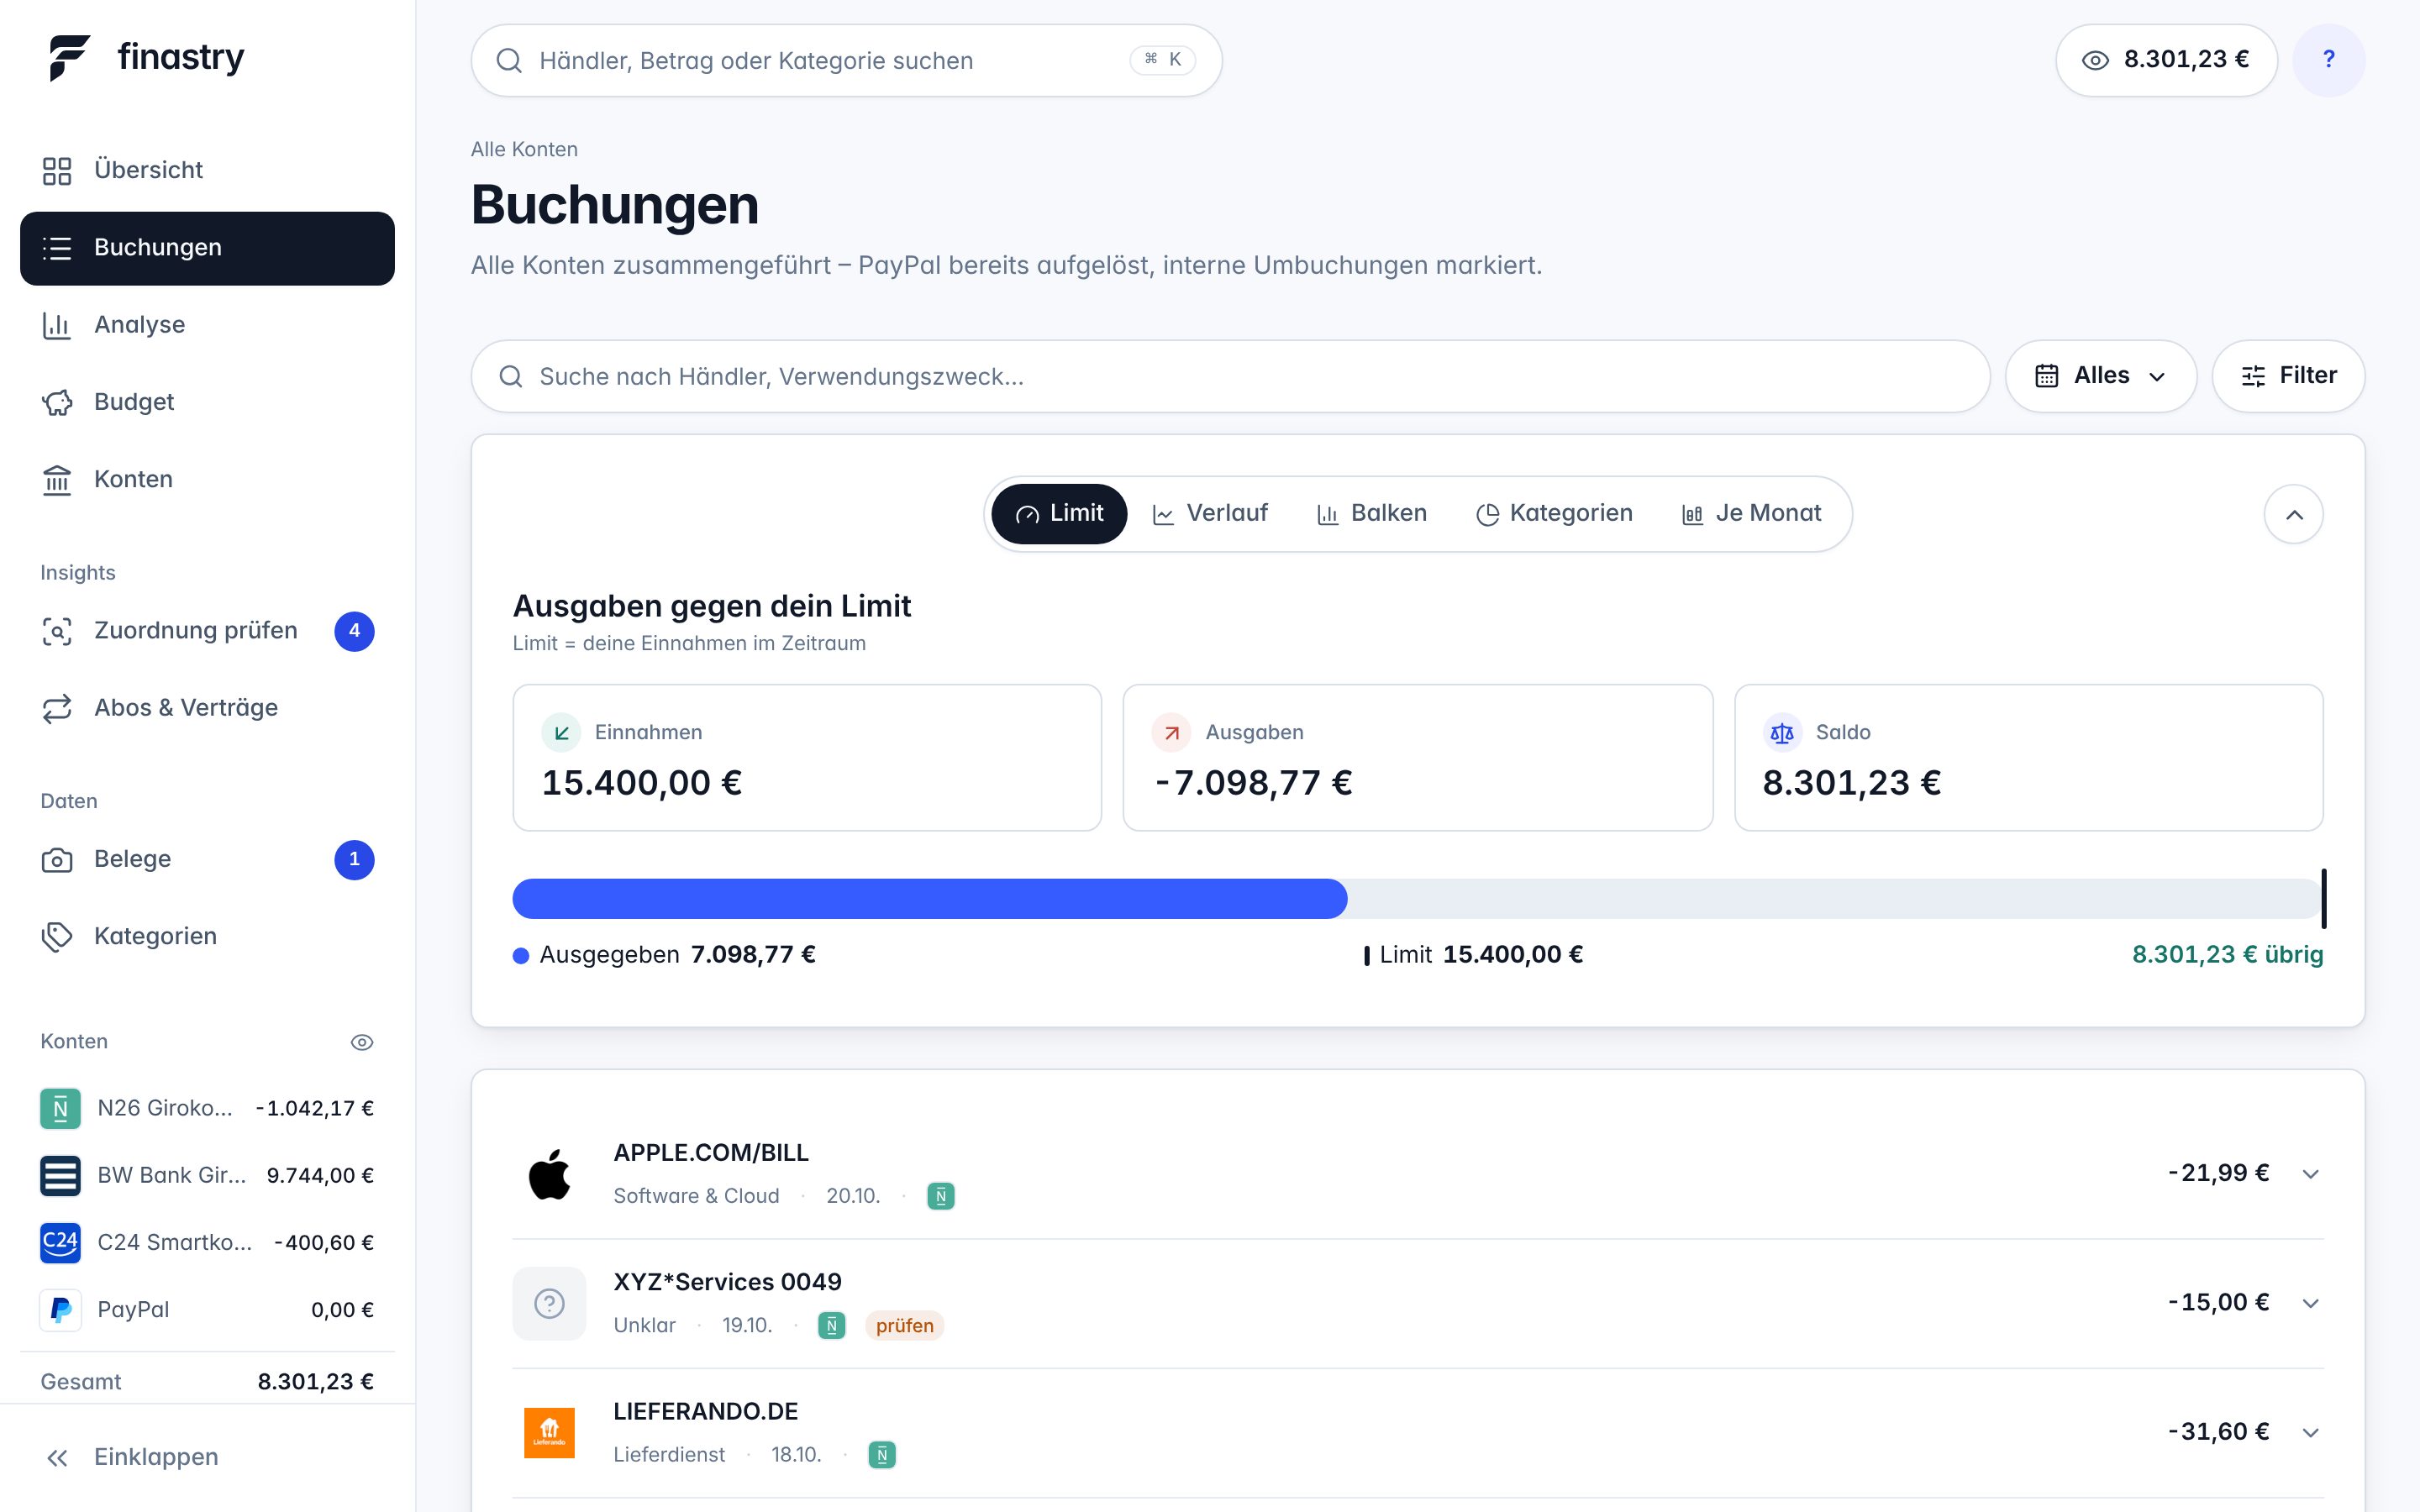This screenshot has height=1512, width=2420.
Task: Click the Lieferando merchant logo
Action: click(549, 1432)
